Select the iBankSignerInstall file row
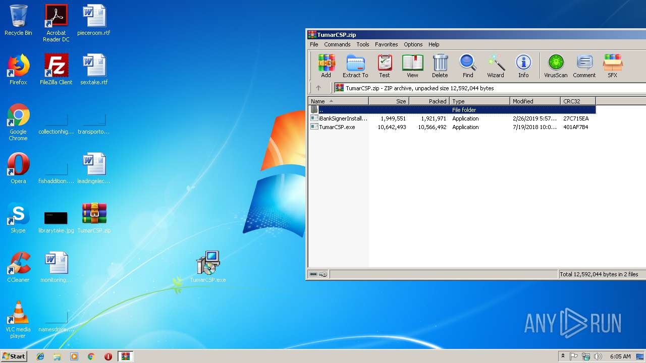646x363 pixels. click(x=452, y=118)
